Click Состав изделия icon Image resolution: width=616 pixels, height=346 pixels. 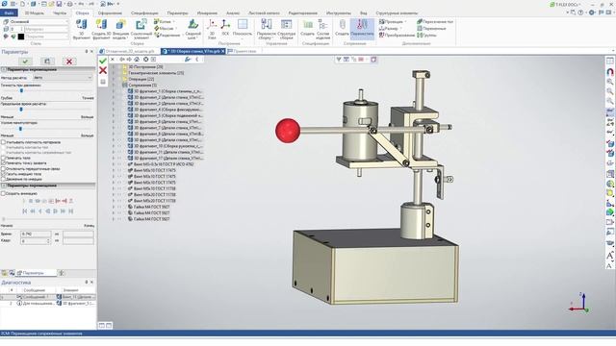pos(323,29)
